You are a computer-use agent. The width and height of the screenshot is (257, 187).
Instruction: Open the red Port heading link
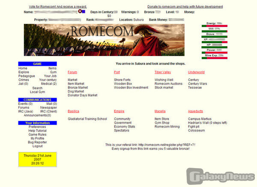click(117, 72)
